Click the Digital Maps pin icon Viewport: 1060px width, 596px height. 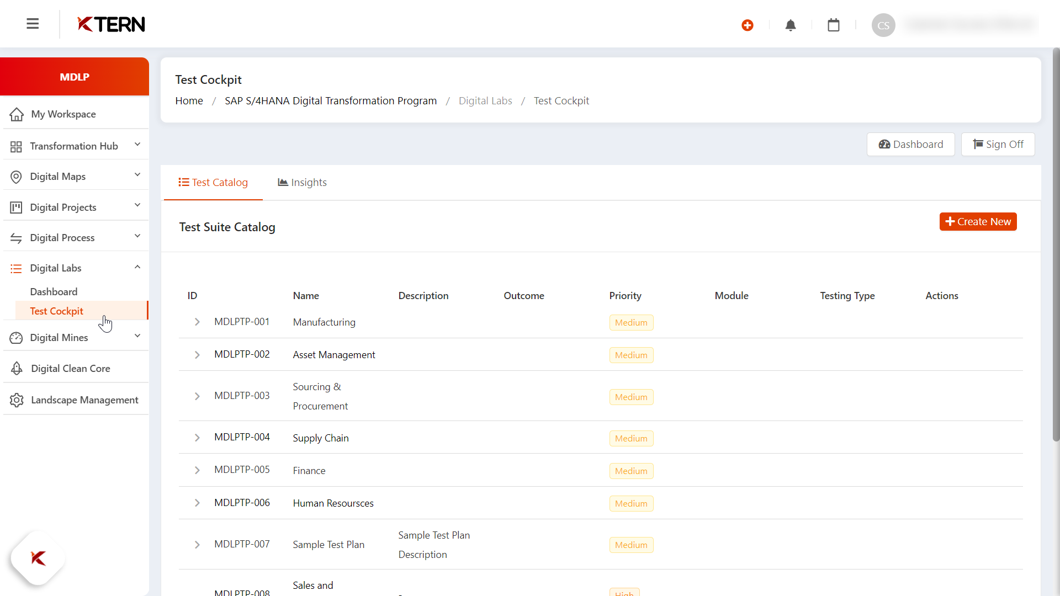[x=16, y=177]
